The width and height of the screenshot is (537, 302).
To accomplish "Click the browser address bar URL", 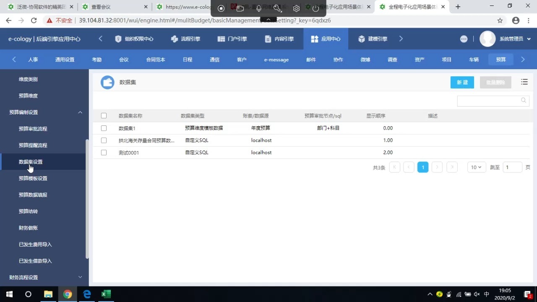I will coord(205,21).
